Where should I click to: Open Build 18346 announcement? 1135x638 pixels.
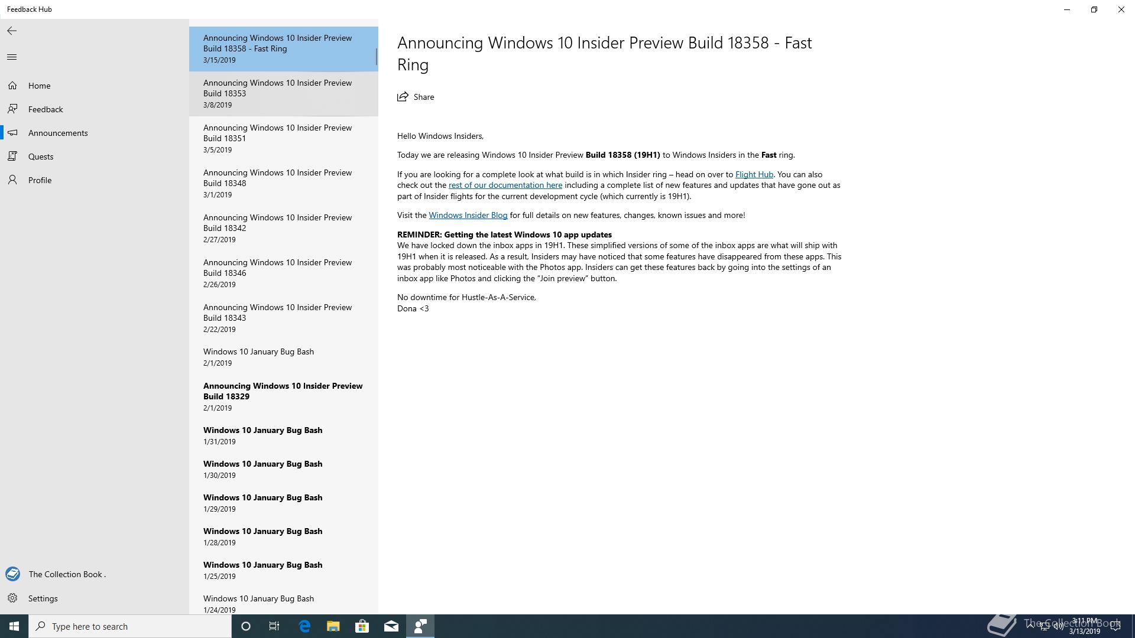pyautogui.click(x=284, y=274)
